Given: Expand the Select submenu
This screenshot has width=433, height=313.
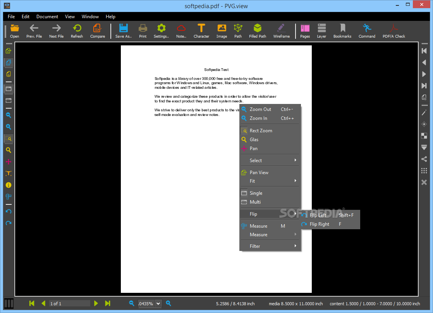Looking at the screenshot, I should [270, 160].
